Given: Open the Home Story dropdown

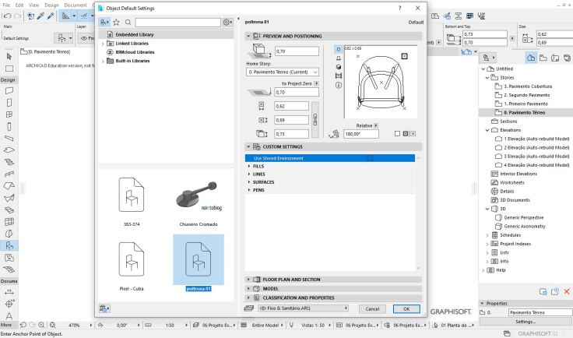Looking at the screenshot, I should [x=283, y=72].
